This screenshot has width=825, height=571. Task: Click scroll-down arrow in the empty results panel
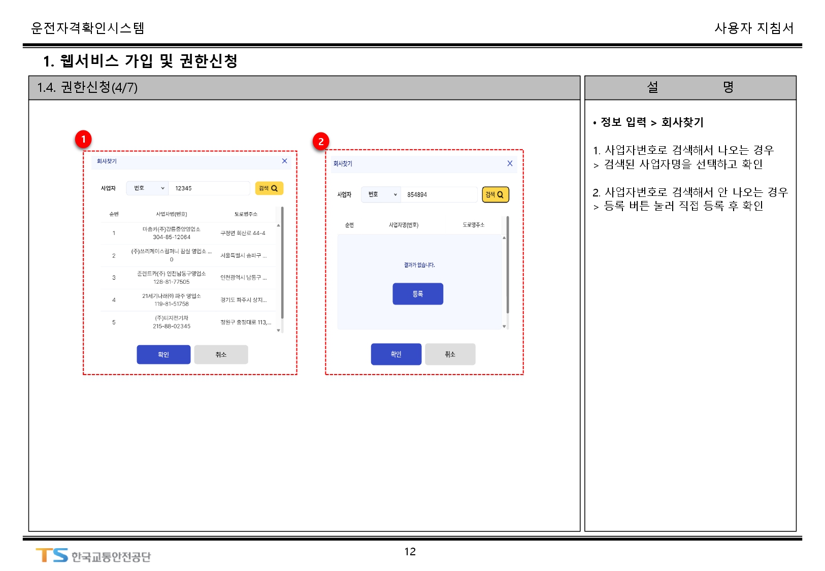504,326
